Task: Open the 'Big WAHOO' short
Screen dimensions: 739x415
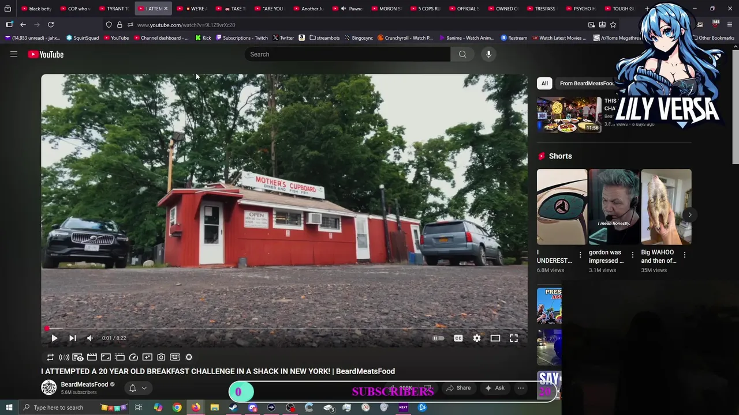Action: point(666,207)
